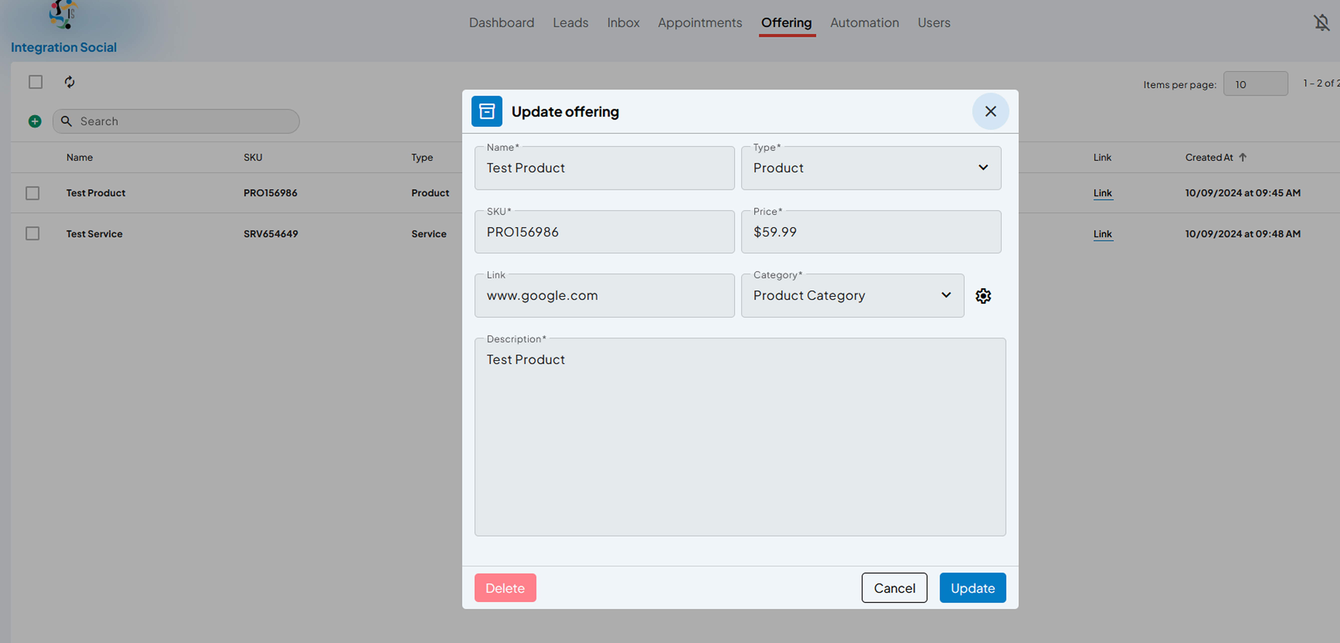
Task: Click the red Delete button
Action: point(505,588)
